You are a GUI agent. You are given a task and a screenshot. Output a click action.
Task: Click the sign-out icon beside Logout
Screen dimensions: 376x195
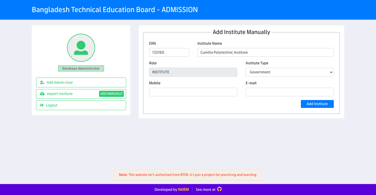tap(42, 105)
